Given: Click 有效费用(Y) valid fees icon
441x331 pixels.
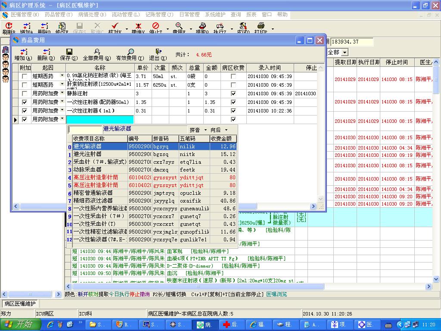Looking at the screenshot, I should pos(130,55).
